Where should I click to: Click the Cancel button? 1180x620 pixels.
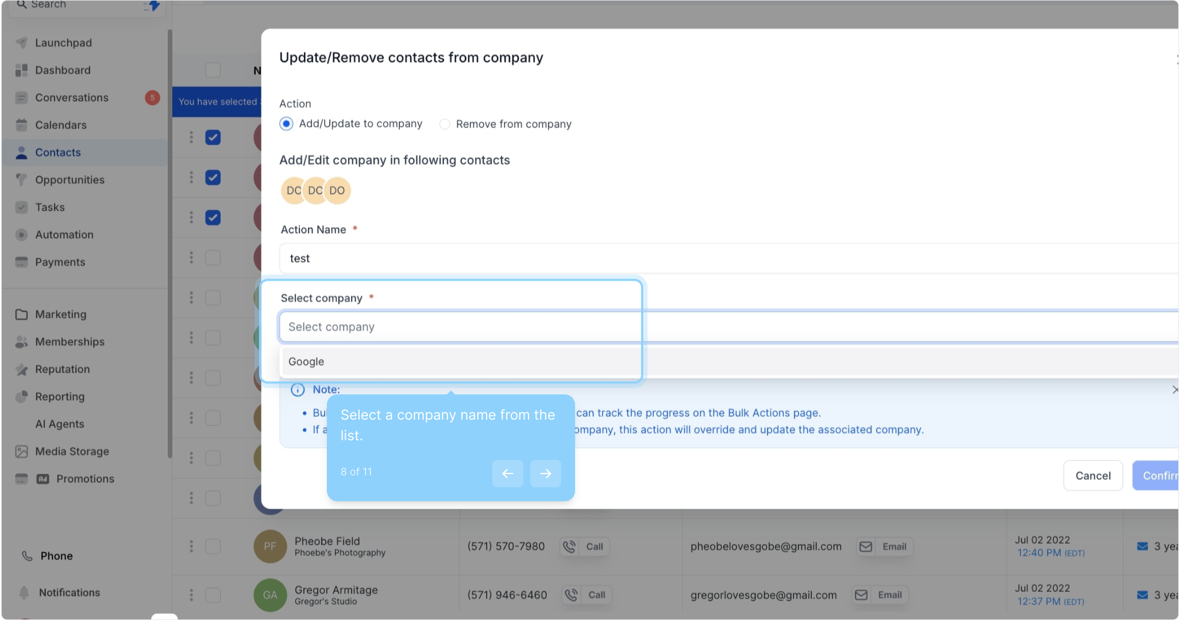[x=1092, y=475]
